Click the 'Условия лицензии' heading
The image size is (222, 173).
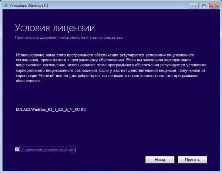pyautogui.click(x=55, y=28)
